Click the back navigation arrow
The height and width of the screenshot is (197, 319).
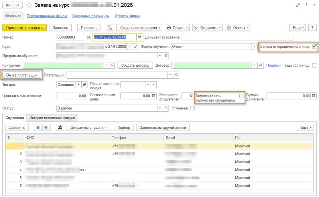(x=7, y=5)
